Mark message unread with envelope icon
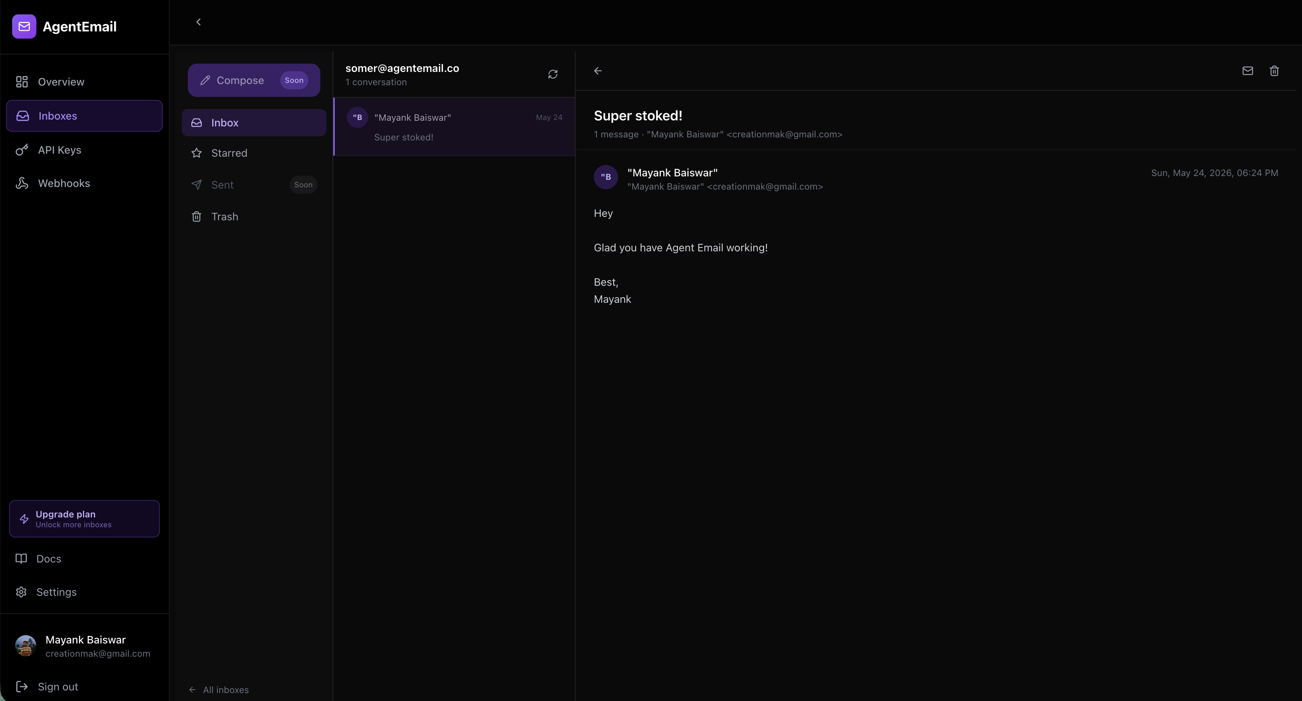This screenshot has height=701, width=1302. point(1247,71)
